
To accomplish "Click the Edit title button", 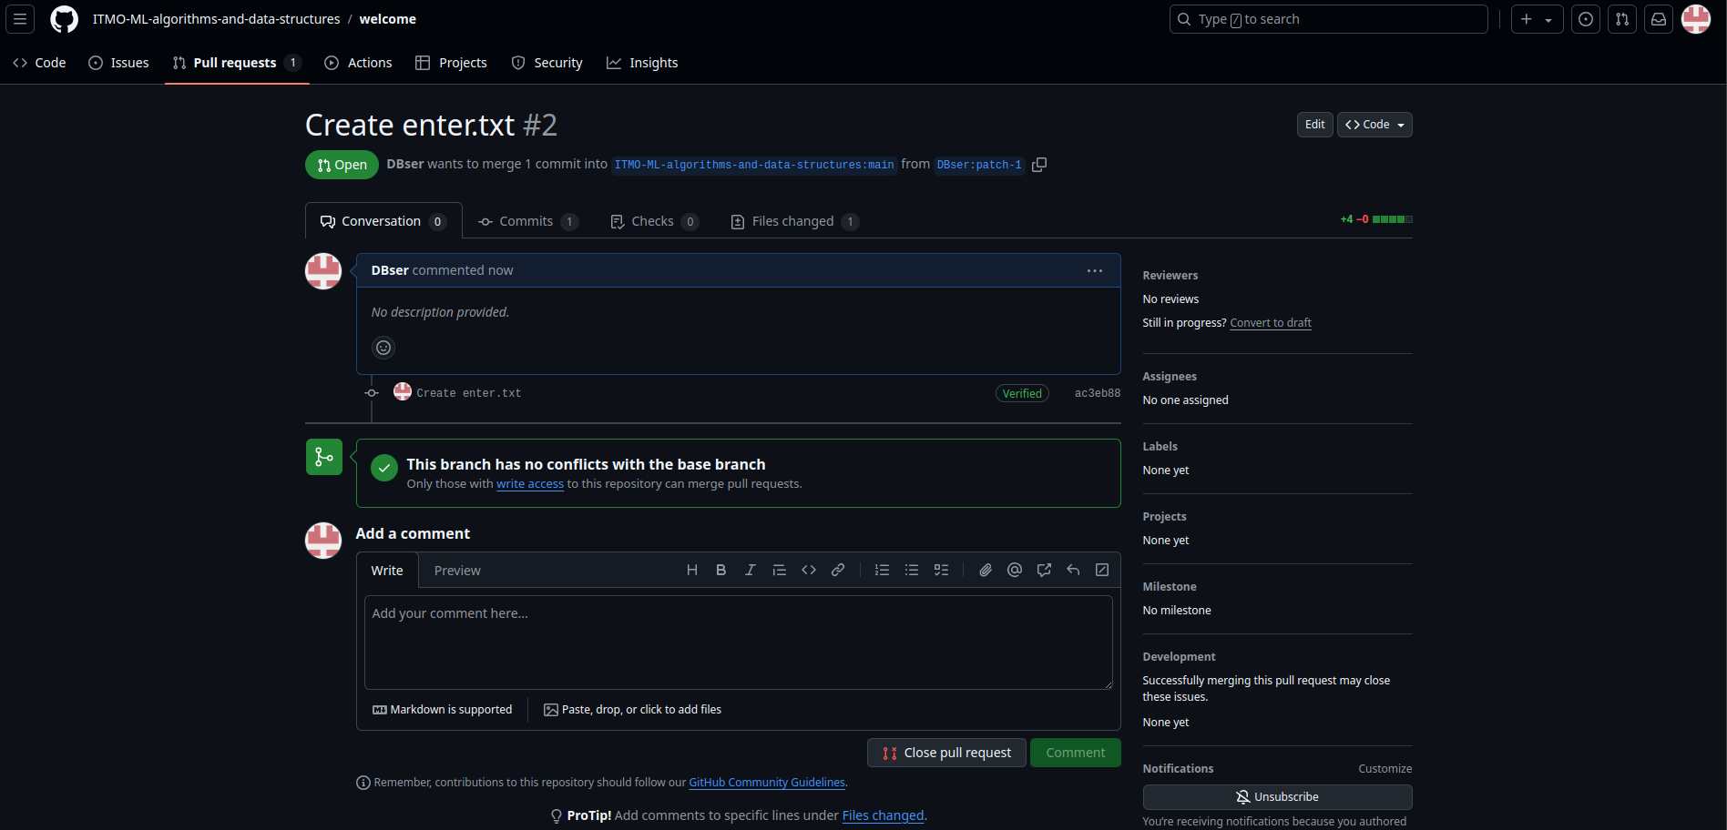I will point(1314,125).
